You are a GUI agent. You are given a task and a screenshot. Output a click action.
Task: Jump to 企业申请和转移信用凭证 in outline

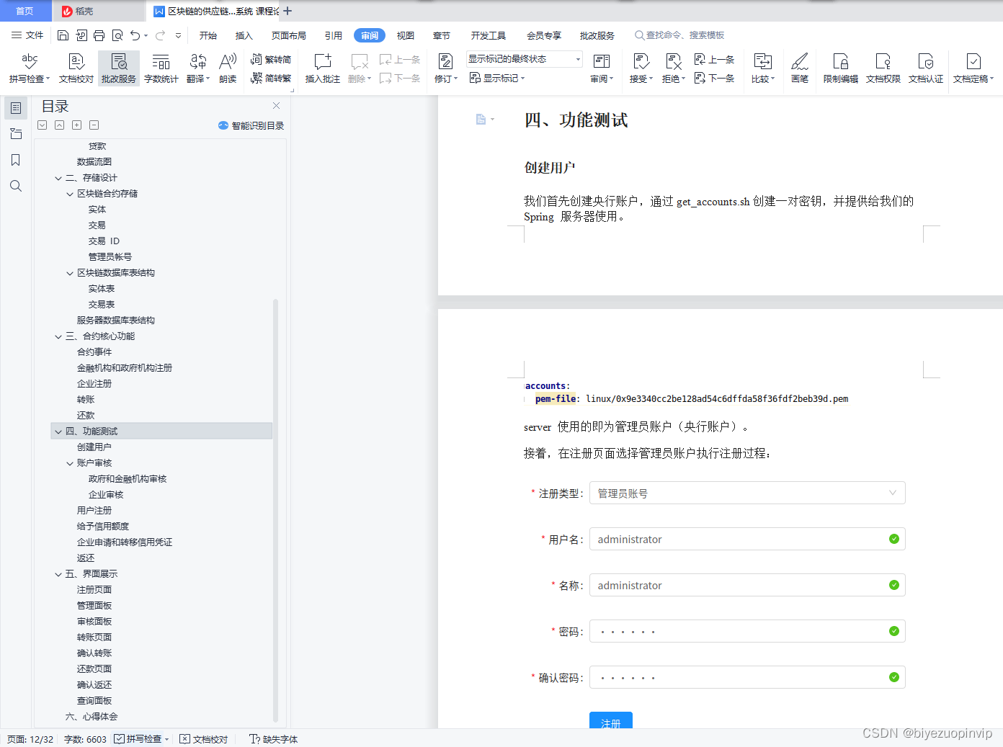(125, 542)
